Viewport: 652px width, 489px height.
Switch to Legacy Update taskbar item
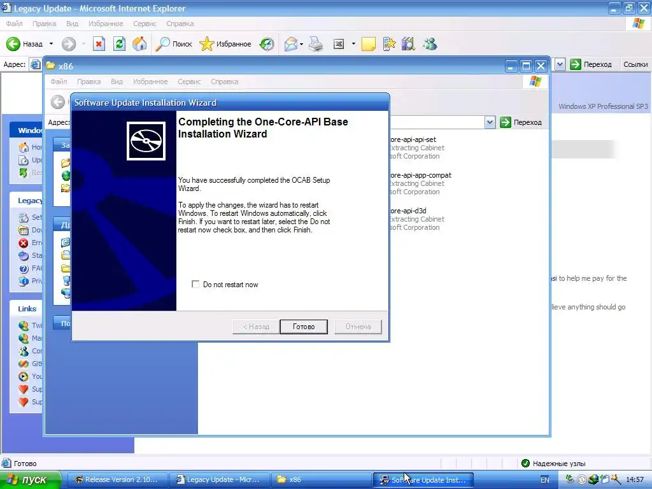pyautogui.click(x=220, y=479)
